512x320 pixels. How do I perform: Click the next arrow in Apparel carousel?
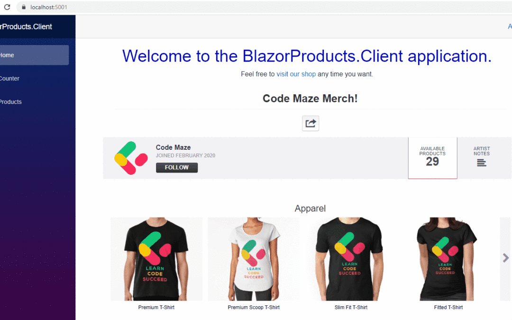pos(505,258)
